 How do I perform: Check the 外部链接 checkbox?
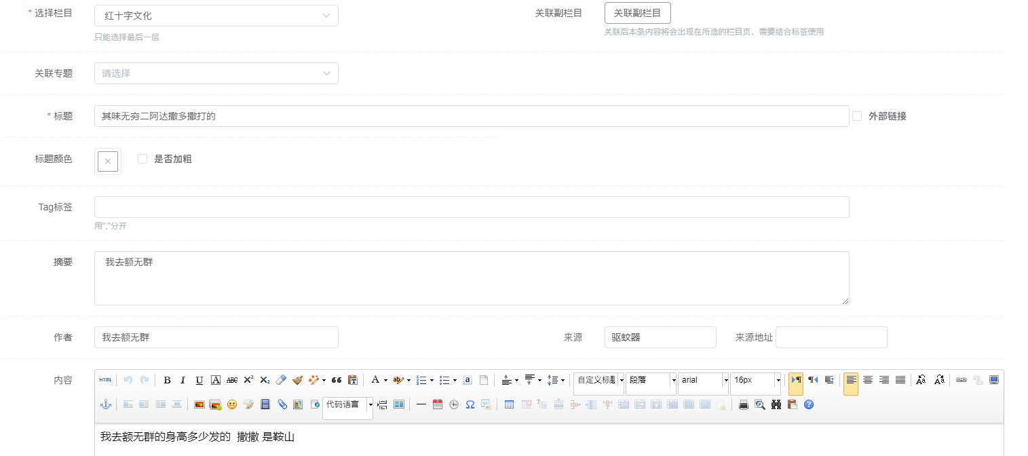857,116
